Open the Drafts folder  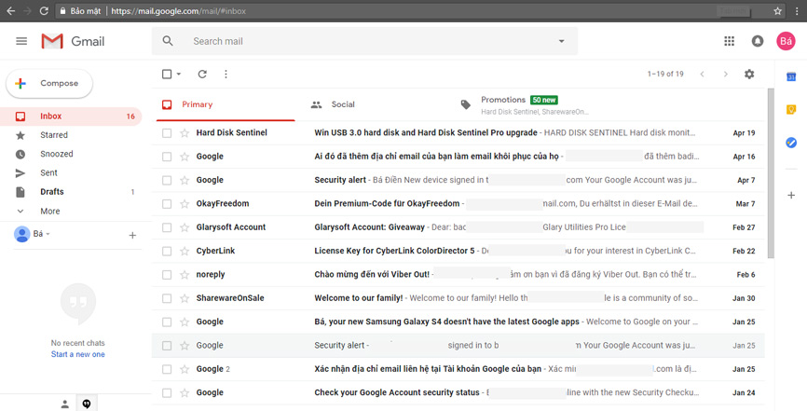71,192
